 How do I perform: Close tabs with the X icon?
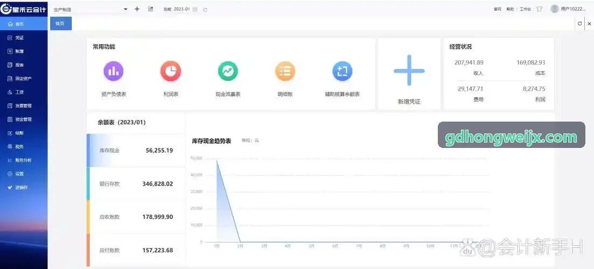coord(589,24)
